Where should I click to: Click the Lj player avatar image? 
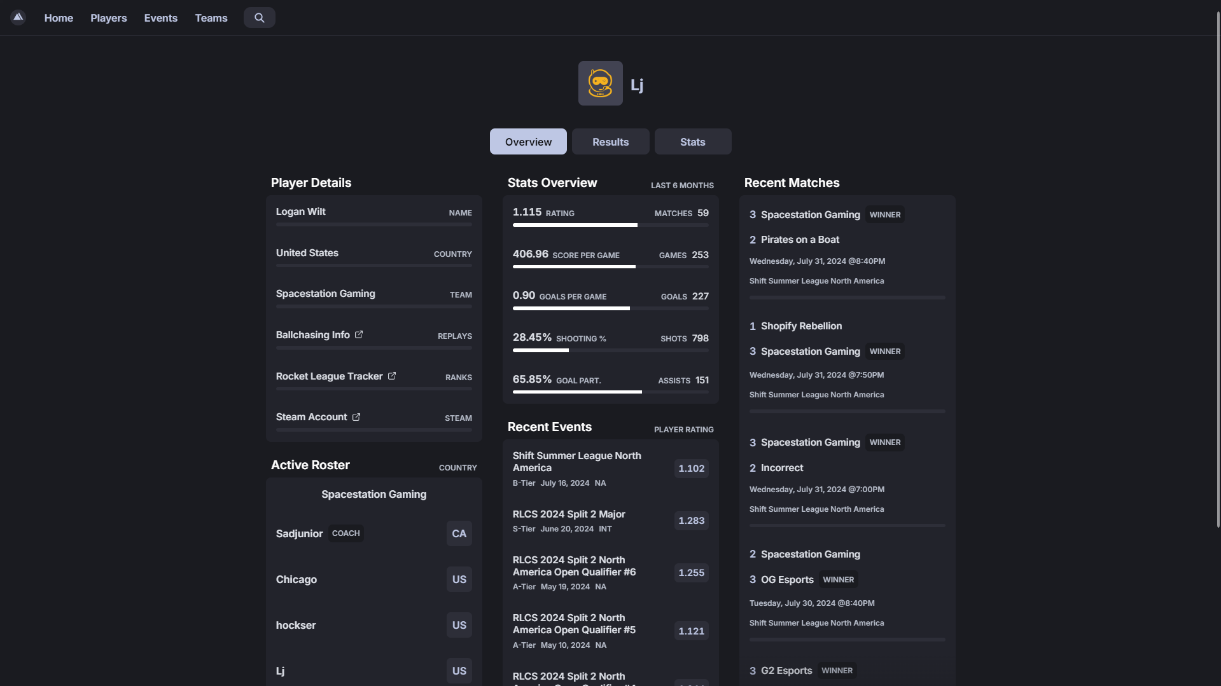pyautogui.click(x=600, y=83)
